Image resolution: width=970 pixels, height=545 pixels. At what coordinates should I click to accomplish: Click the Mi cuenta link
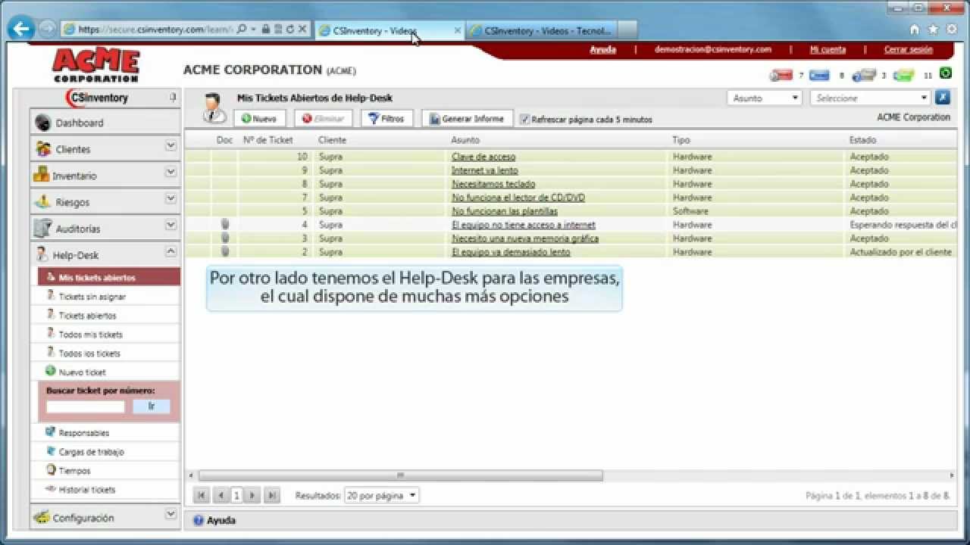pyautogui.click(x=828, y=49)
